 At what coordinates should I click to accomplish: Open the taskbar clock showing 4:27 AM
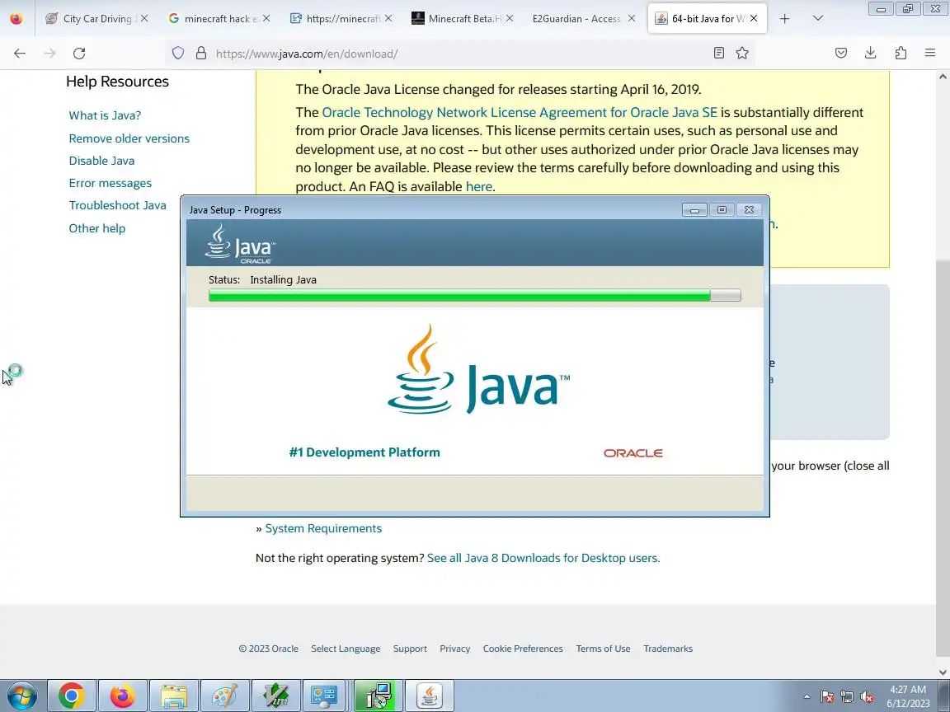coord(908,696)
